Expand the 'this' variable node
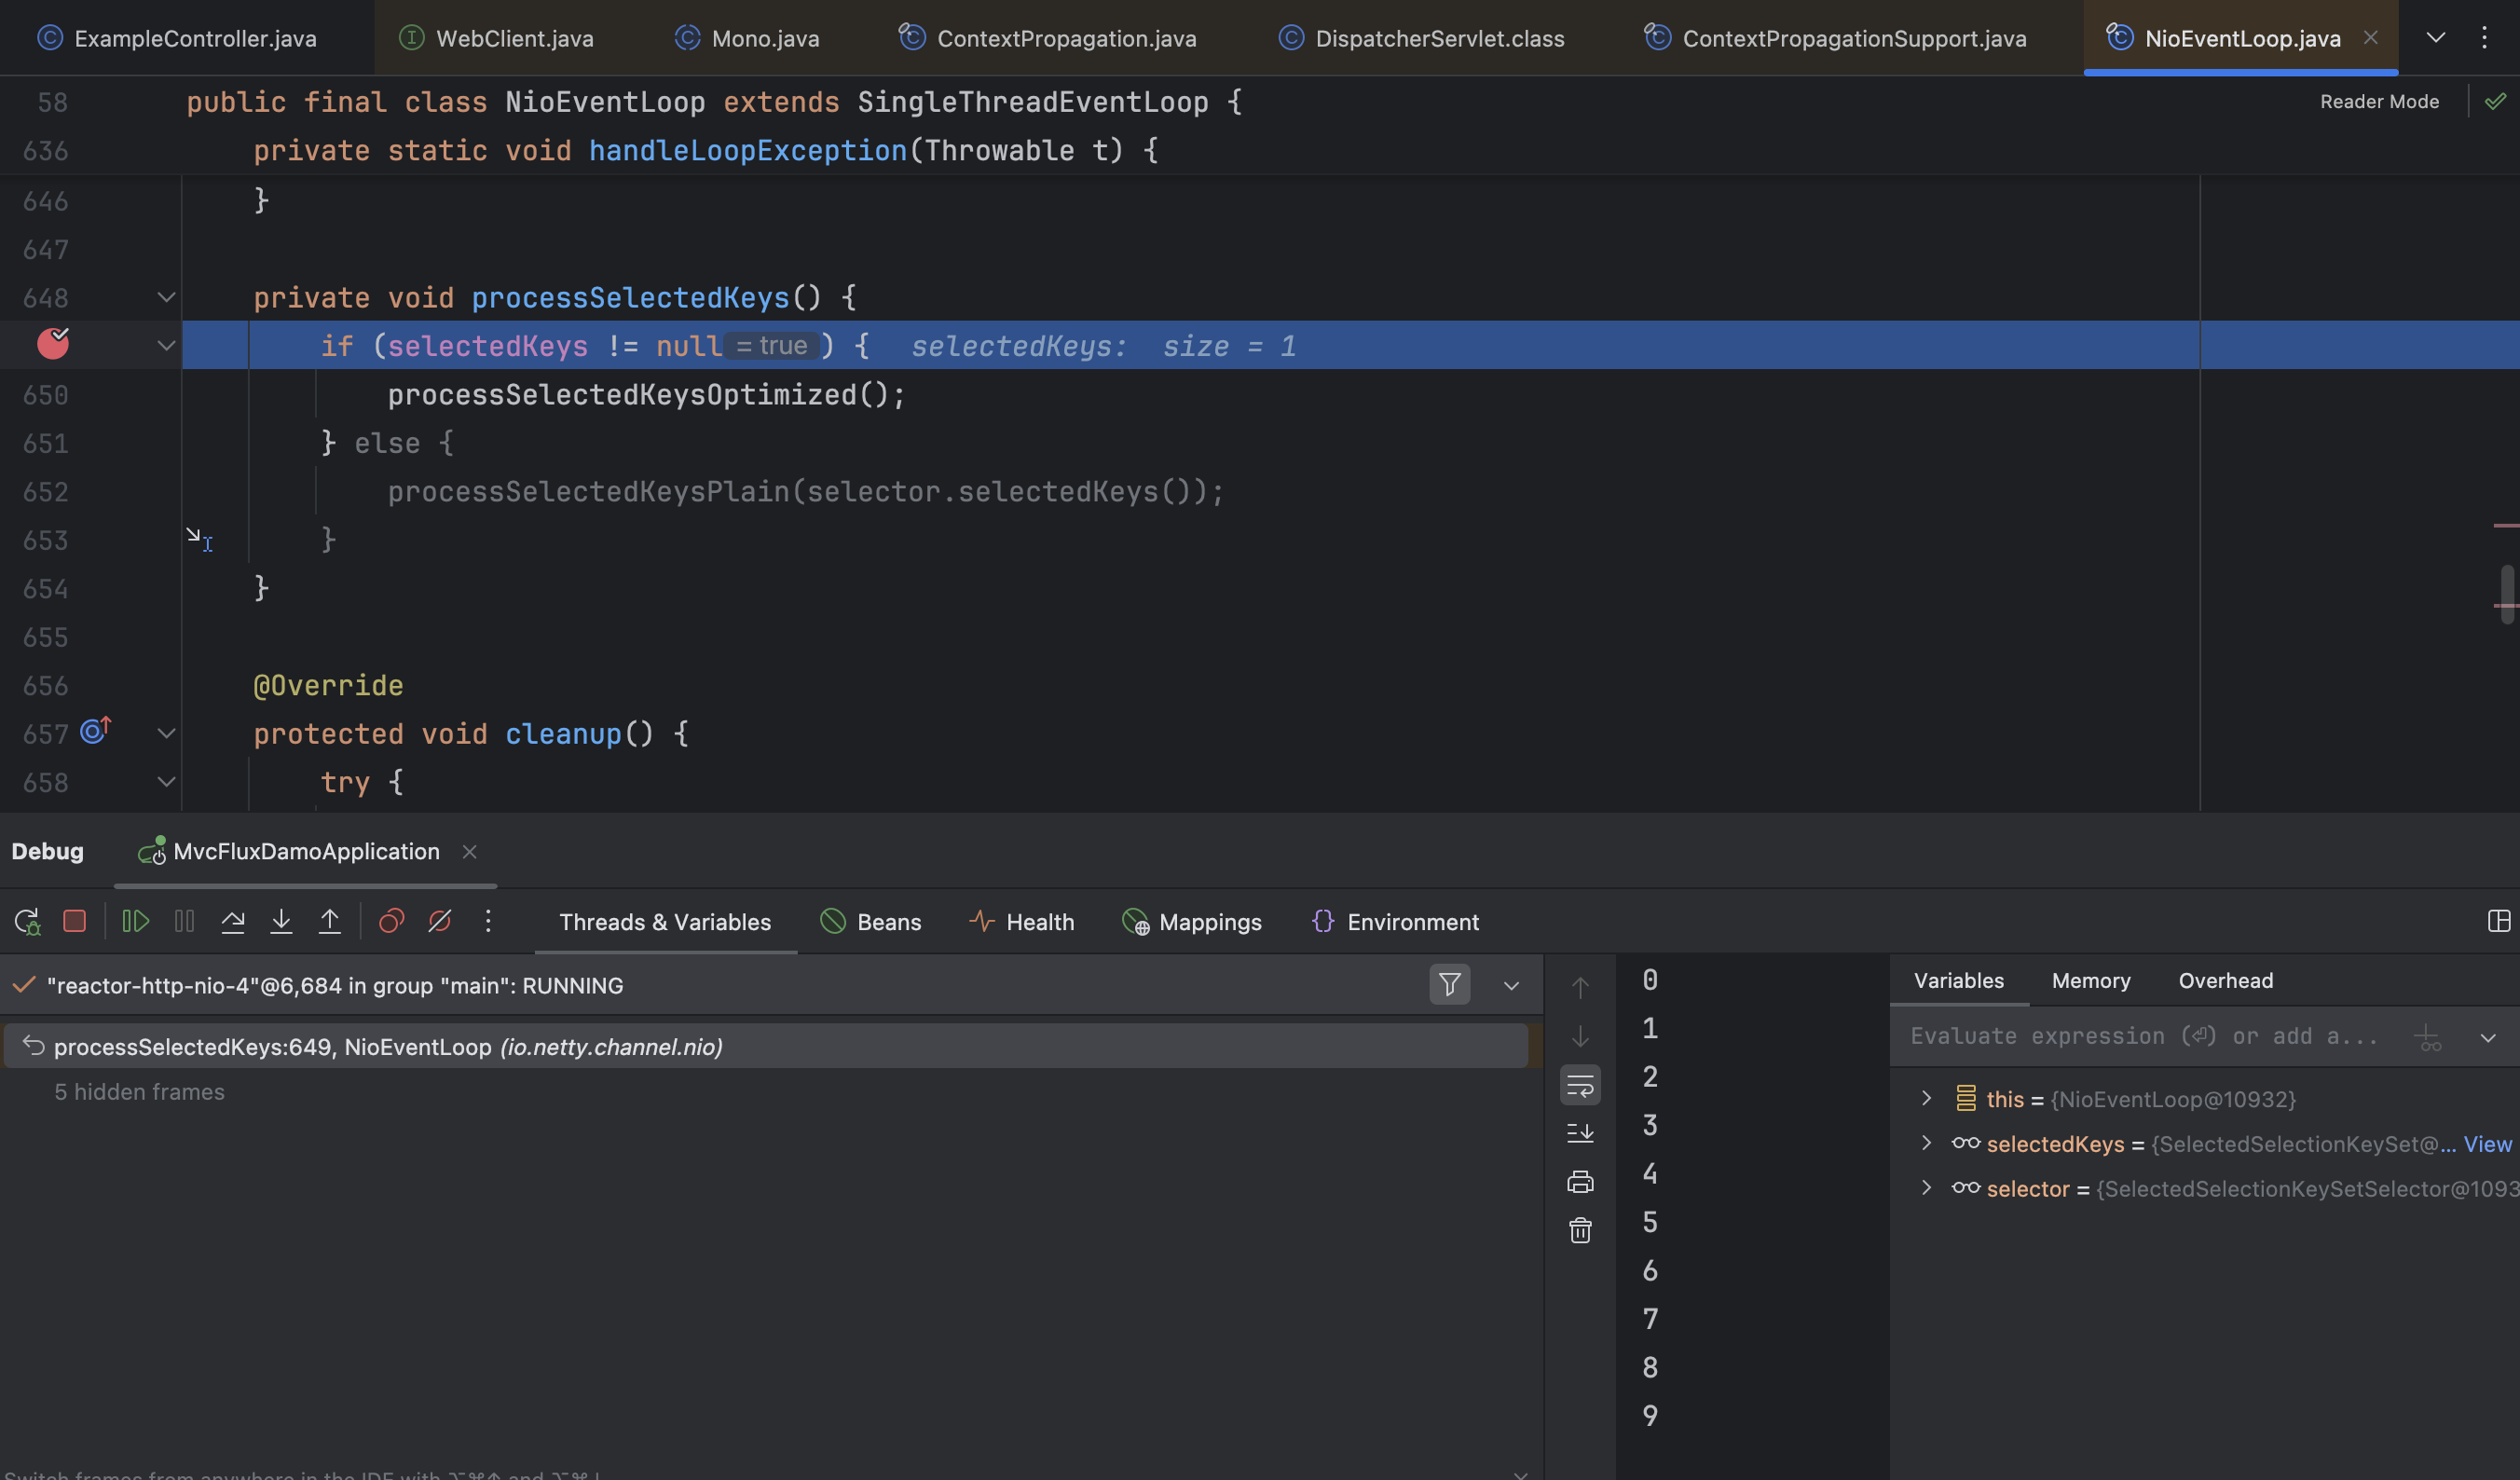 1926,1098
